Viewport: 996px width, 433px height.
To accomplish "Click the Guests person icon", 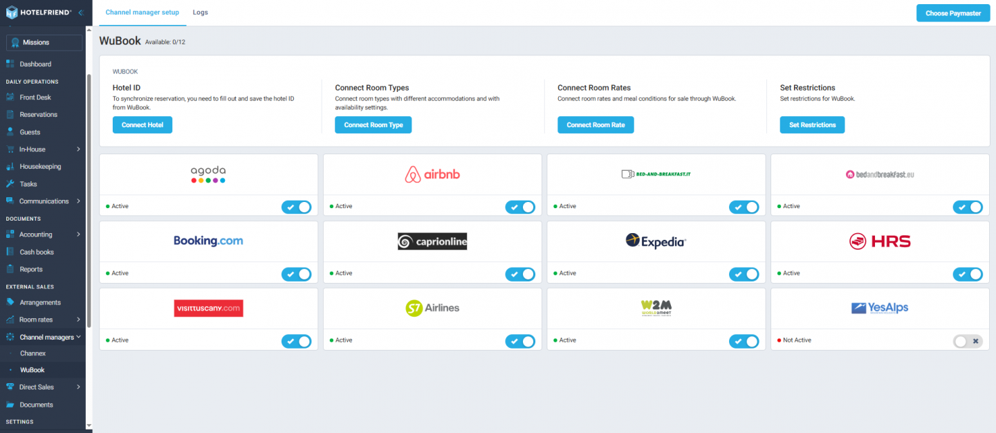I will pos(10,131).
